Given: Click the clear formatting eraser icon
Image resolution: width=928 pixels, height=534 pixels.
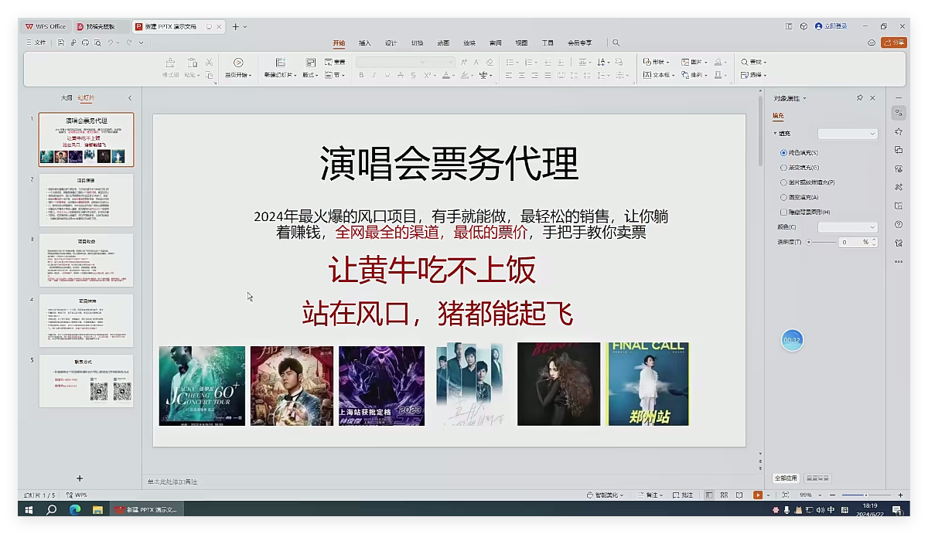Looking at the screenshot, I should pos(490,62).
